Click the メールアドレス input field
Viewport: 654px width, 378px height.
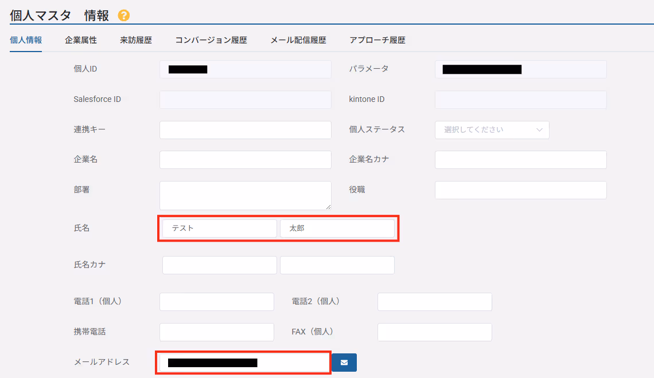click(x=244, y=363)
